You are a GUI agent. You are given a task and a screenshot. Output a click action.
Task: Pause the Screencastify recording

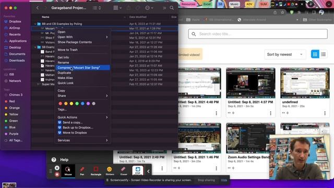coord(57,168)
